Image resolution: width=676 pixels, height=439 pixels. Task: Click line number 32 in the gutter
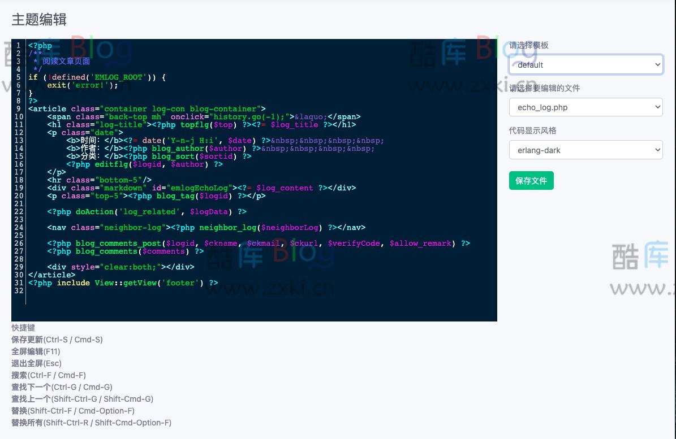click(x=19, y=291)
